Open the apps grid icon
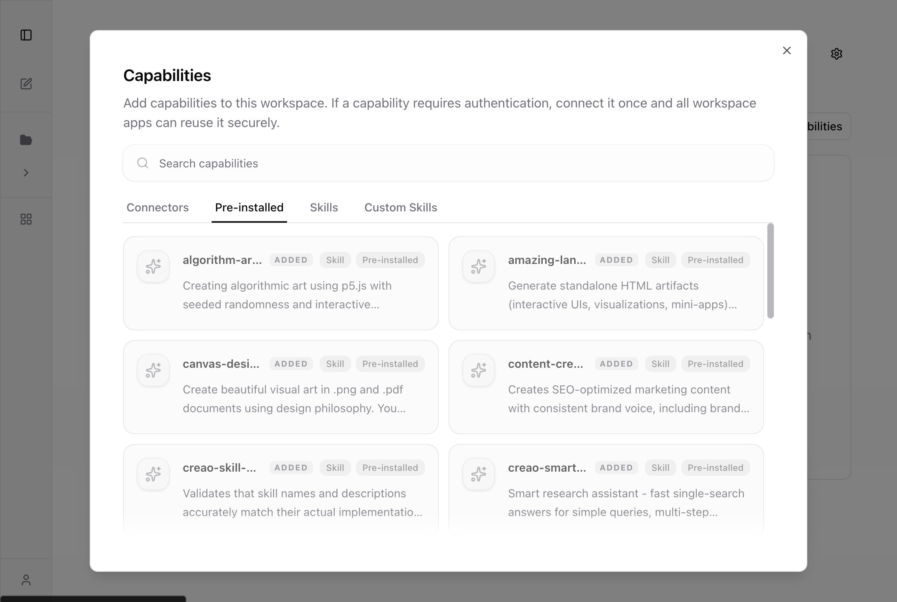Image resolution: width=897 pixels, height=602 pixels. click(x=26, y=220)
